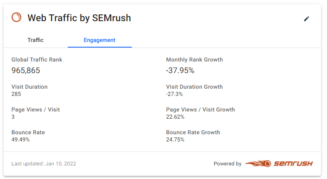Image resolution: width=327 pixels, height=179 pixels.
Task: Click the 22.62% page views growth value
Action: coord(175,117)
